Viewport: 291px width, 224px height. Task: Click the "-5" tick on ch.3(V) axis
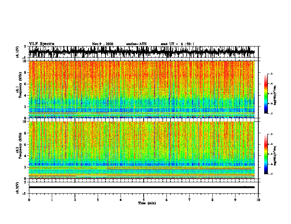pyautogui.click(x=25, y=194)
